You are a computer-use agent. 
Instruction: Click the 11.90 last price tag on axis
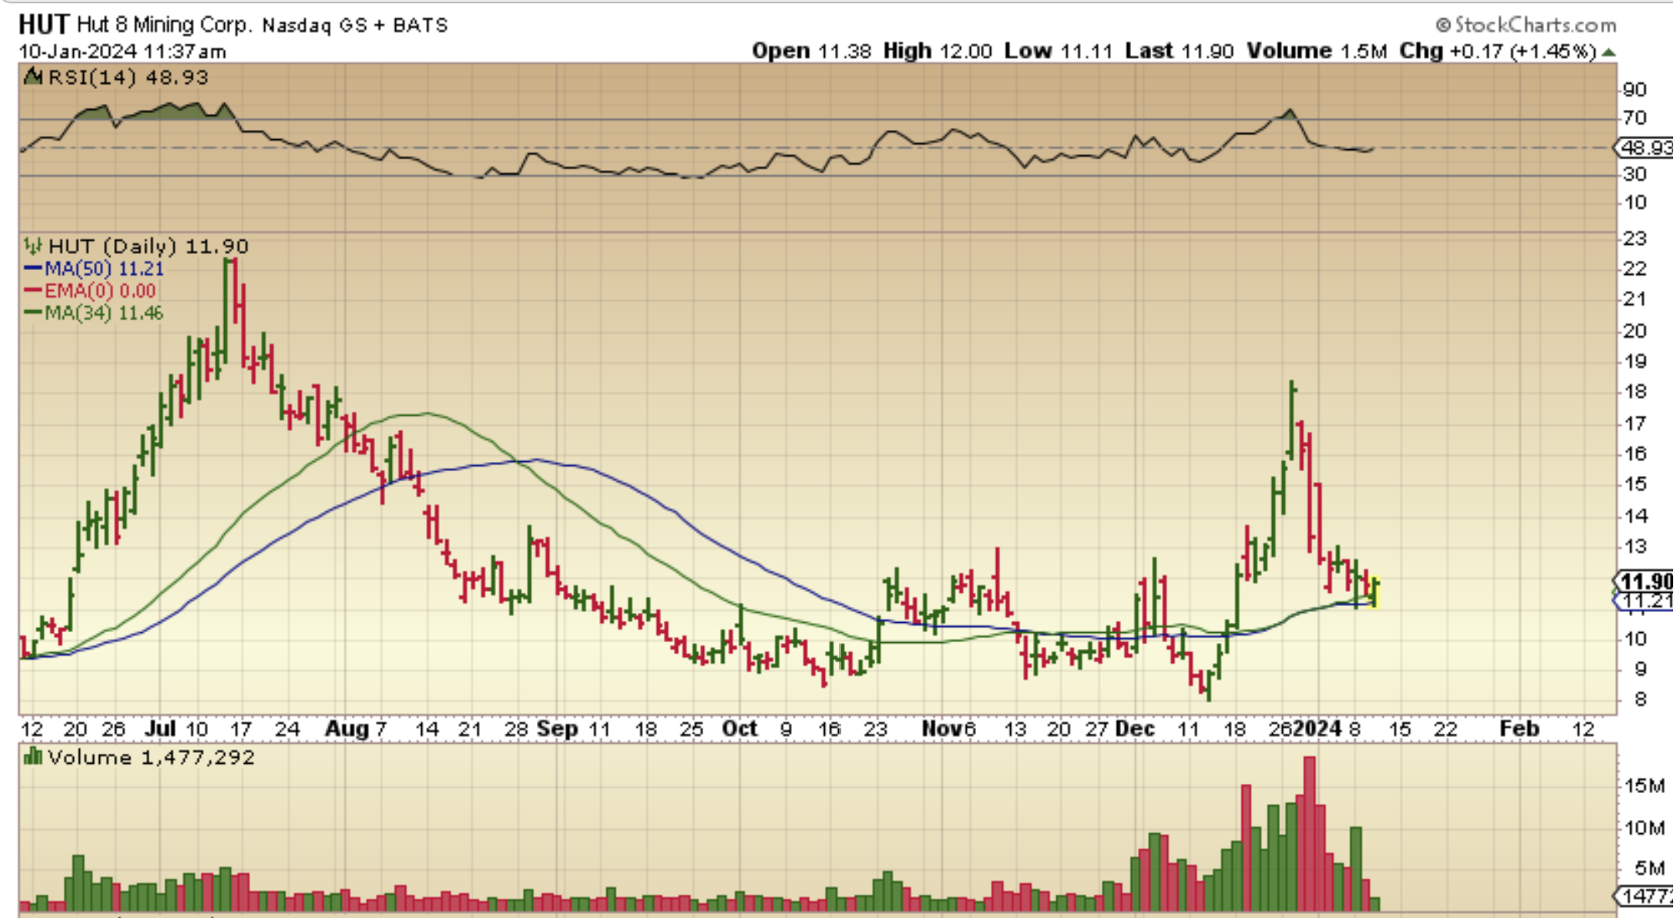click(x=1645, y=581)
